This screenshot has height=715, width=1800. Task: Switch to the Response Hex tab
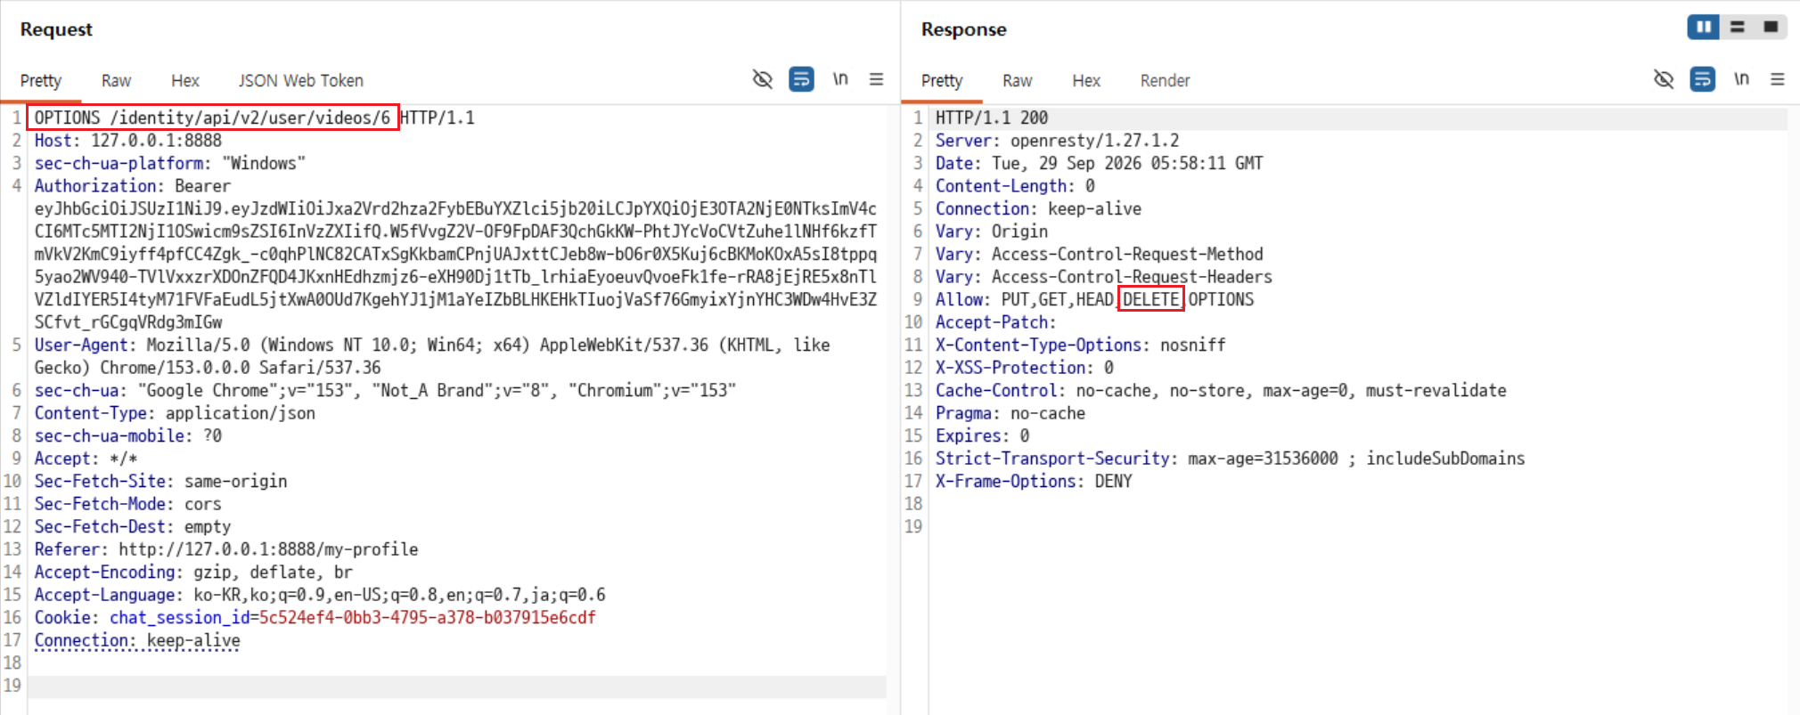1086,81
